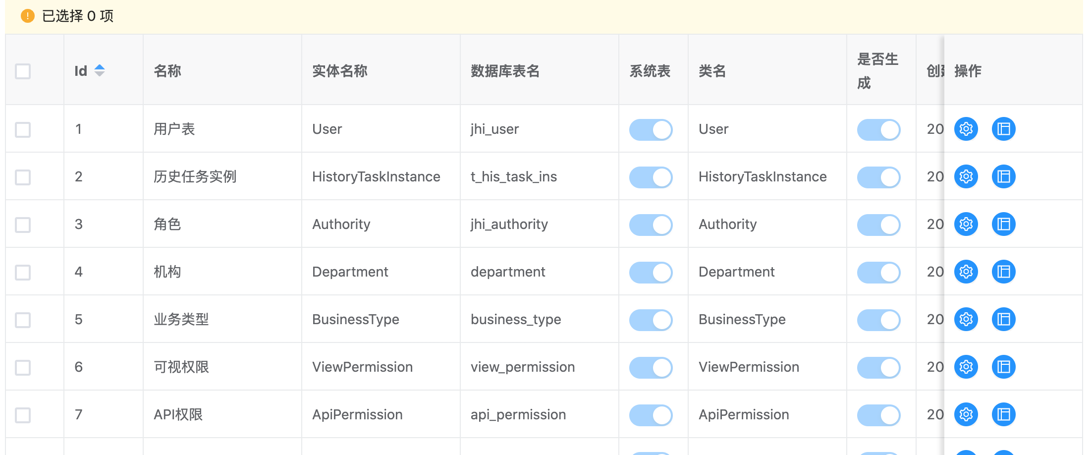1092x455 pixels.
Task: Toggle 是否生成 switch for ApiPermission row
Action: pos(878,415)
